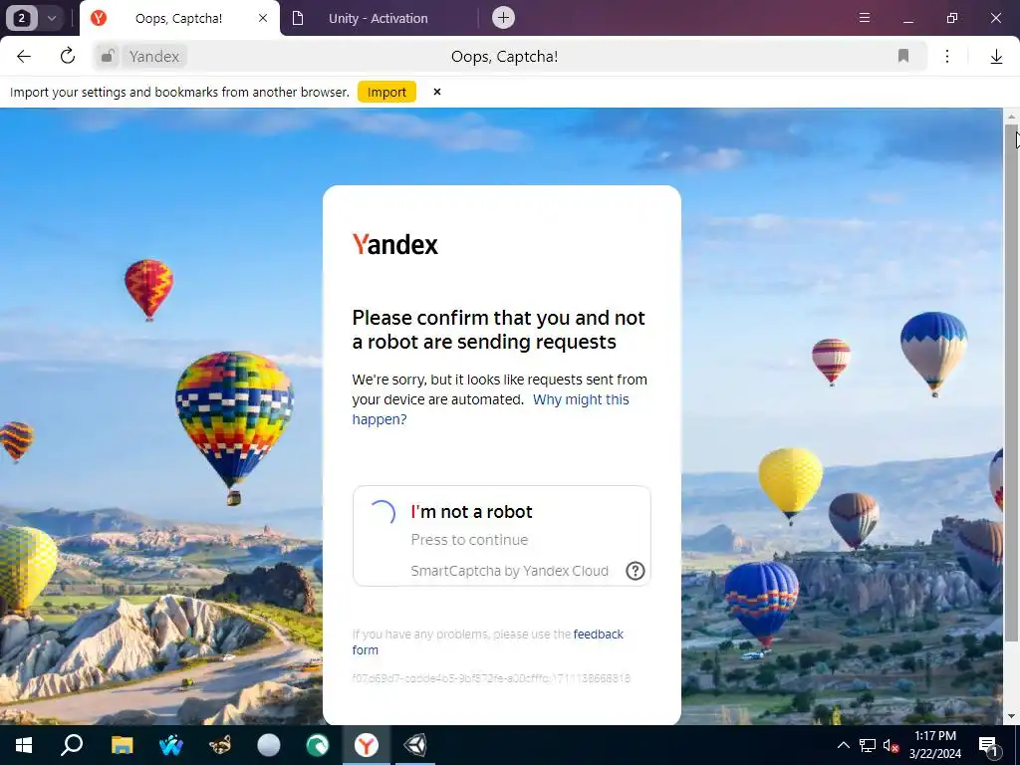Restore down the browser window
This screenshot has width=1020, height=765.
(x=952, y=18)
